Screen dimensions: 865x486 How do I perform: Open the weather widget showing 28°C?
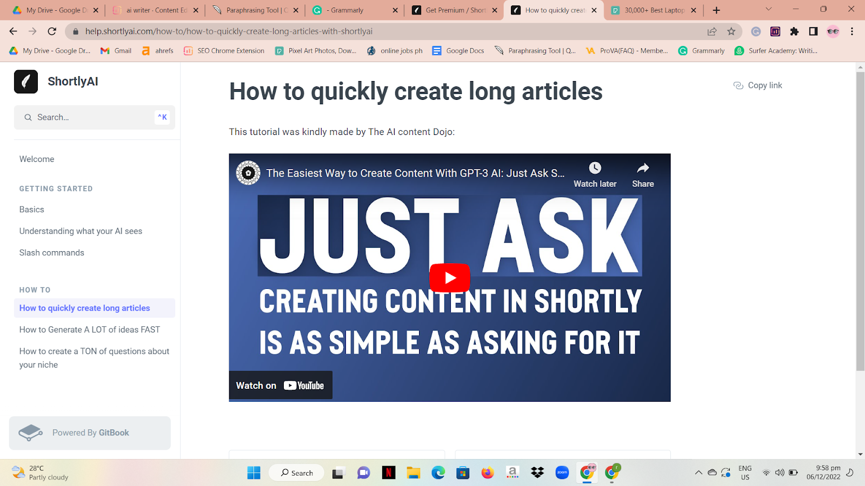click(41, 473)
